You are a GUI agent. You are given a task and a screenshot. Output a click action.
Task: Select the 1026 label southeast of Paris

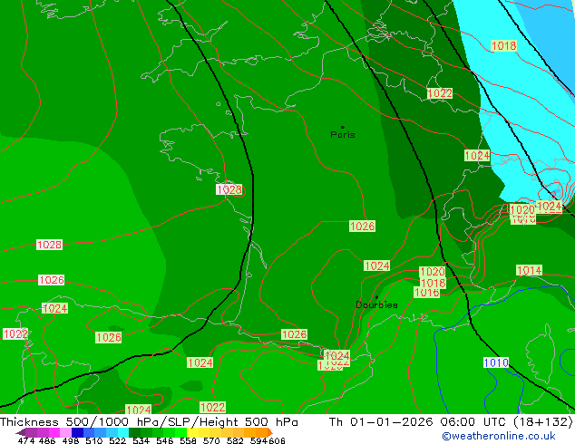[362, 226]
